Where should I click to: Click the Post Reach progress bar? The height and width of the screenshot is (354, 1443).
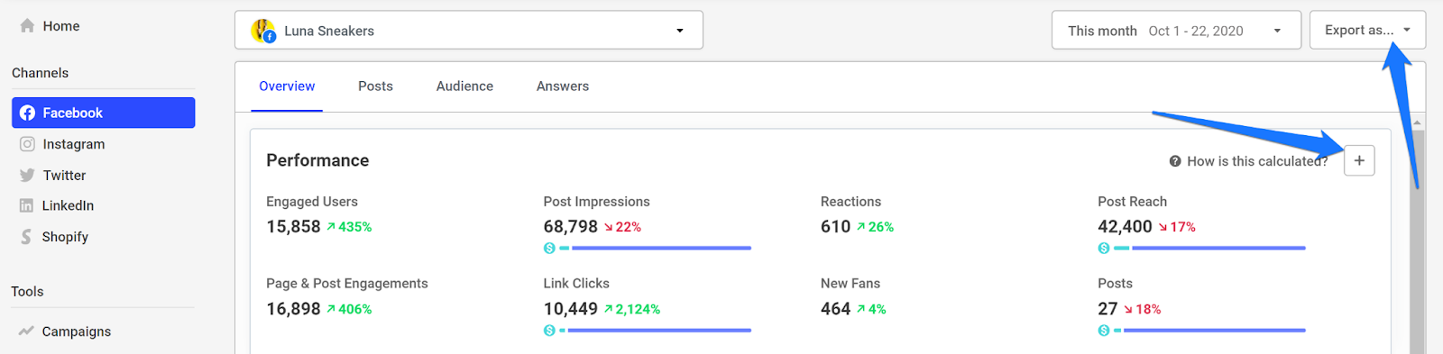click(x=1209, y=248)
